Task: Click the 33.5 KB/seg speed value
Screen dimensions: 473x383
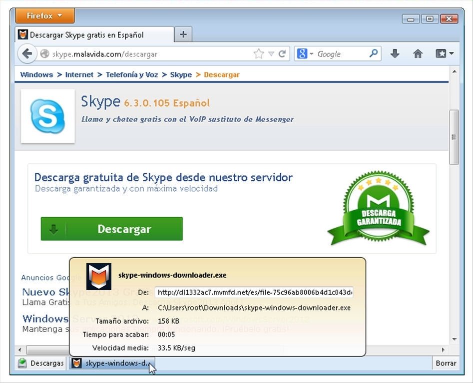Action: (176, 348)
